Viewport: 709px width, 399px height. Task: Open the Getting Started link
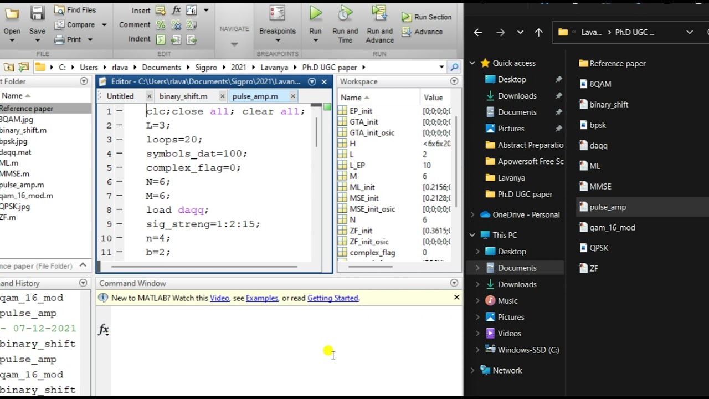(x=333, y=298)
